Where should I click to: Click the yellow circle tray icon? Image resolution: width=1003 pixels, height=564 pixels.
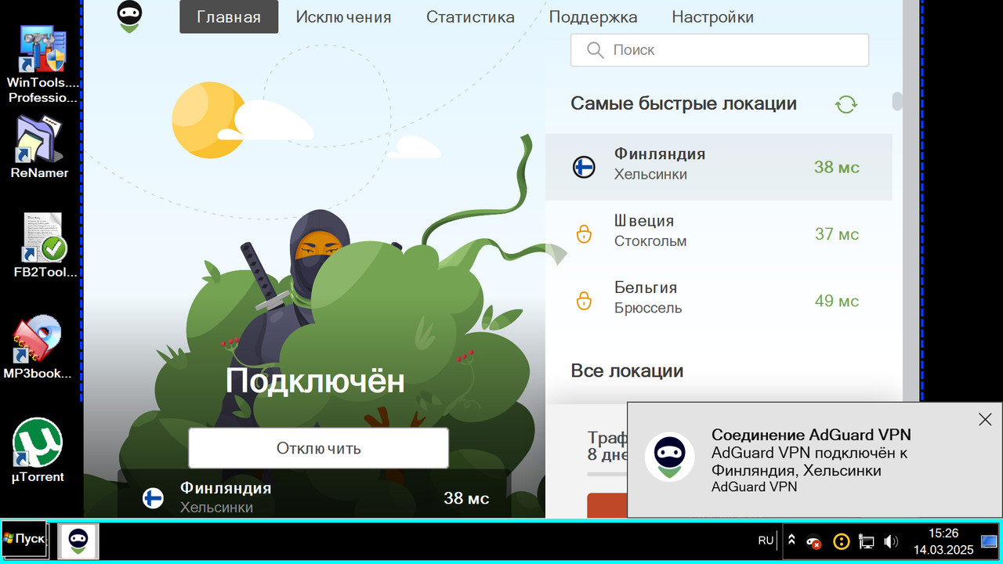pos(841,541)
